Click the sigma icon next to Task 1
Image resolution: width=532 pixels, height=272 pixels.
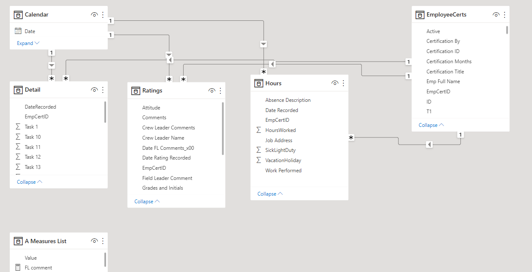[x=18, y=126]
